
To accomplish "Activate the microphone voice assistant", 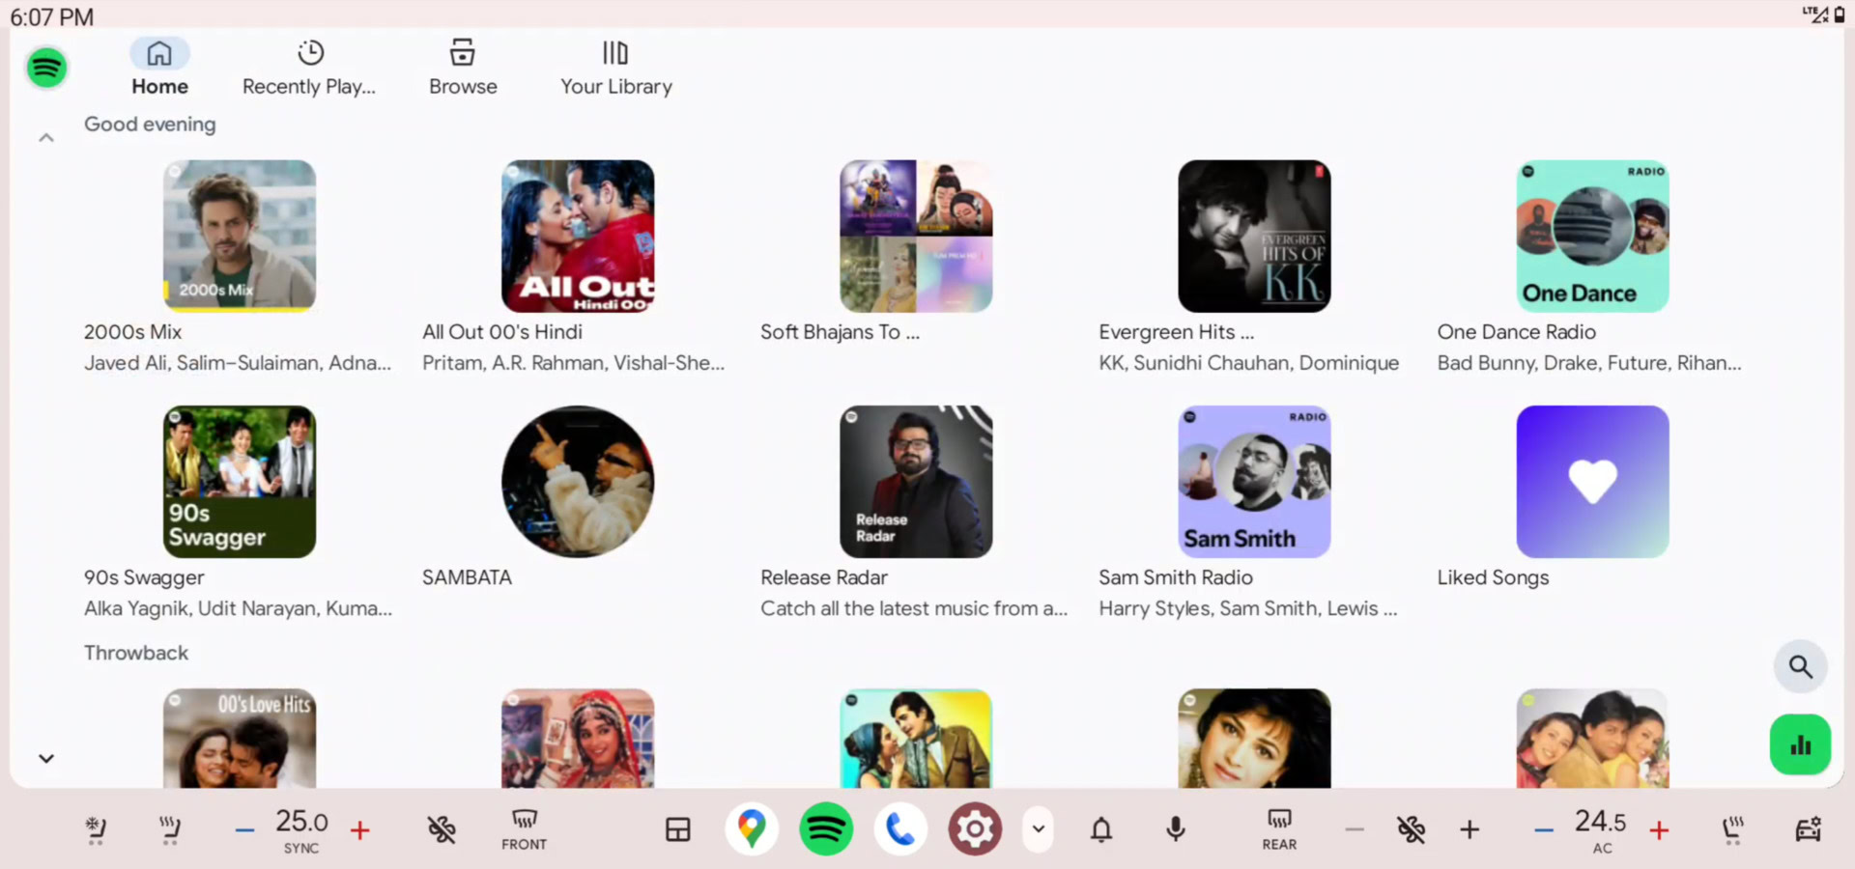I will point(1176,829).
